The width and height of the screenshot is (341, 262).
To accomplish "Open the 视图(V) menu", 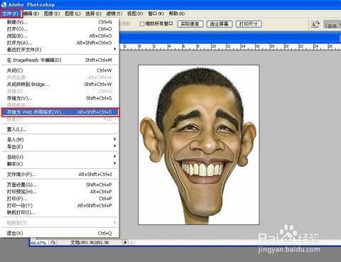I will [135, 13].
